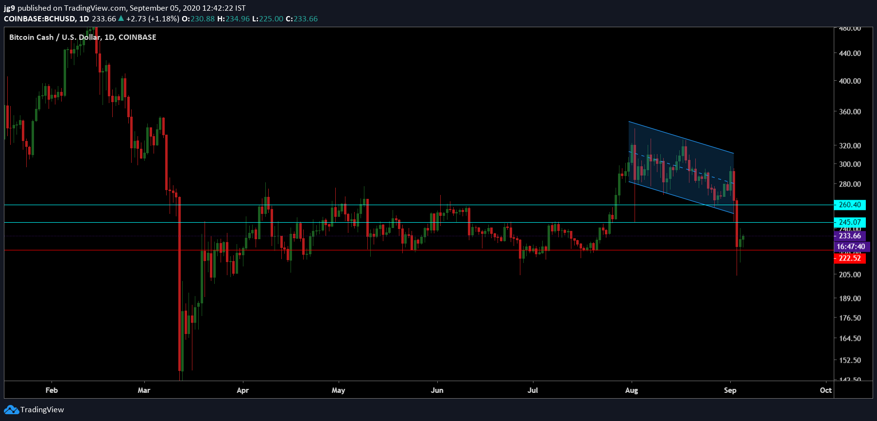Click the 300.00 price axis value
The width and height of the screenshot is (877, 421).
point(850,164)
